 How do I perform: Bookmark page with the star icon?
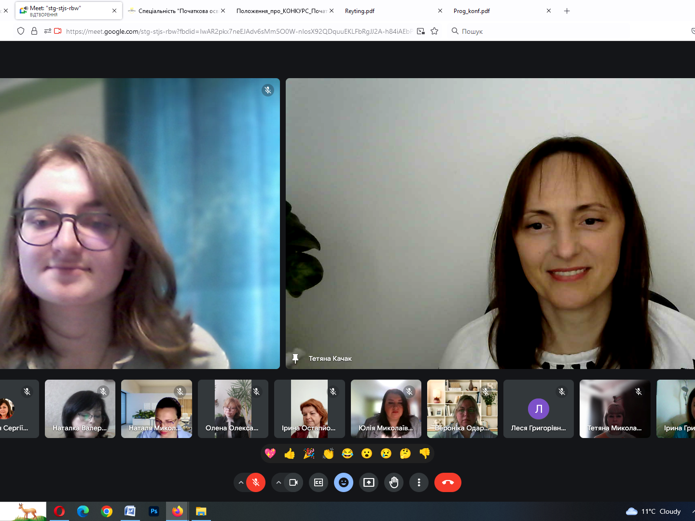434,31
